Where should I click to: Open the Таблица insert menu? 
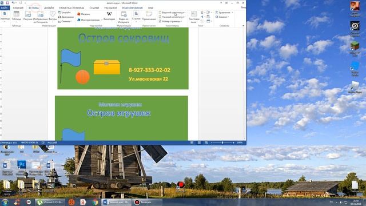coord(17,17)
